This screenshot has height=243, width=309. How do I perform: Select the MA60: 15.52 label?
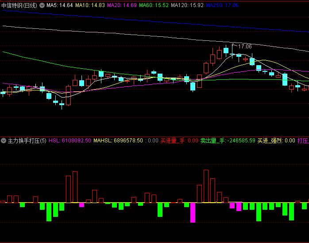154,5
